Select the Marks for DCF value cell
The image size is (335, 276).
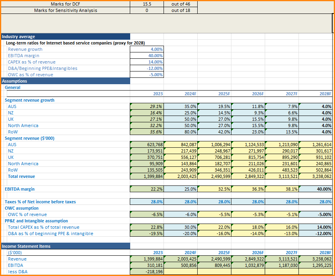[147, 4]
